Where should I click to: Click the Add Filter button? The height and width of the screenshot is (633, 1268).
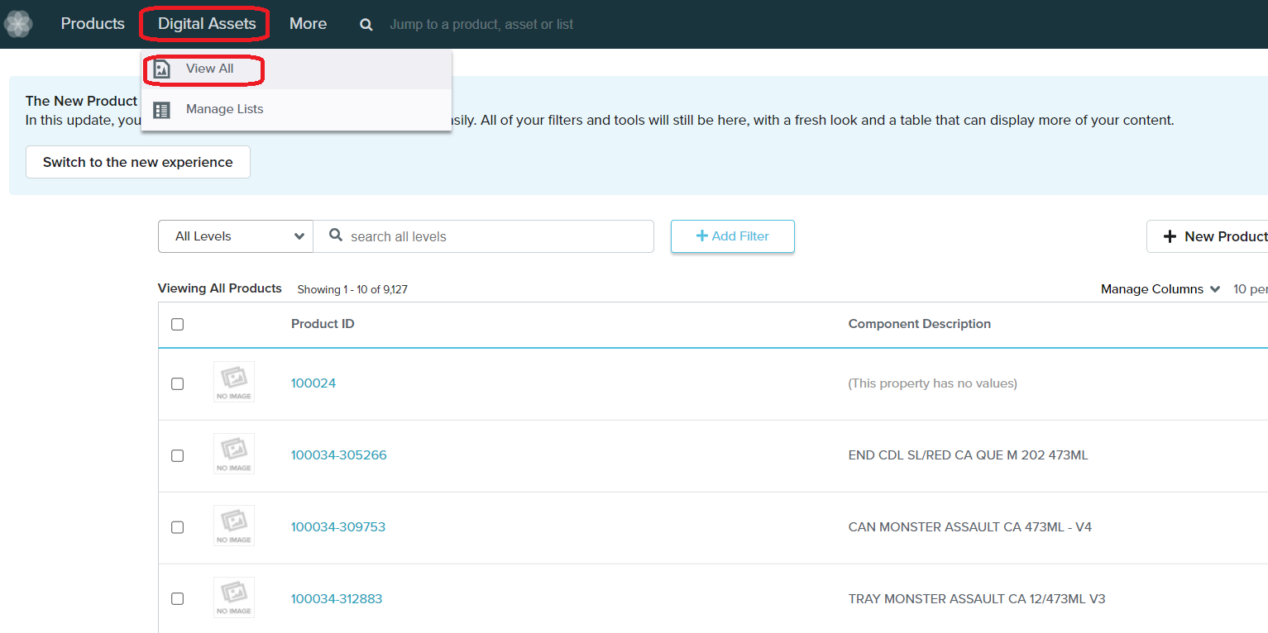(732, 236)
